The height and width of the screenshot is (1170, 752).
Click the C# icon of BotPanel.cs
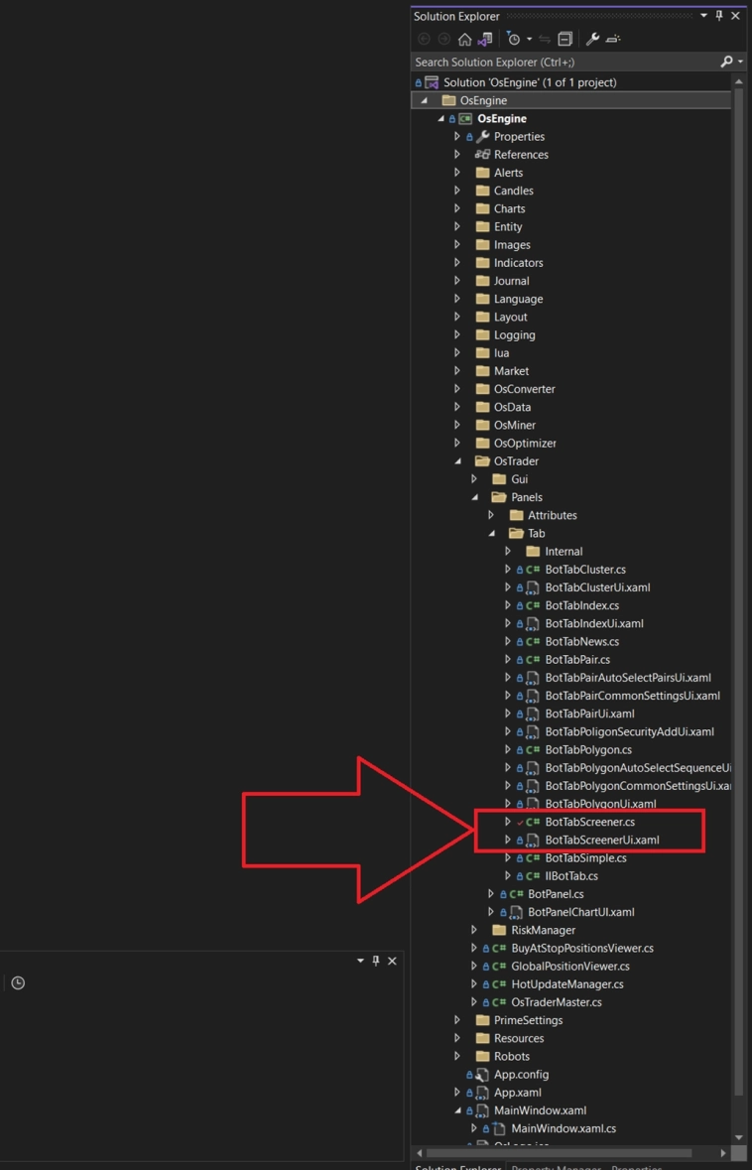pos(516,894)
